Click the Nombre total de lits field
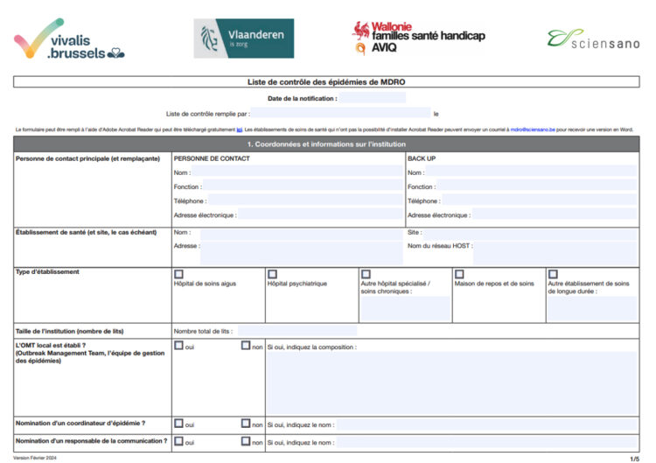656x463 pixels. [297, 331]
